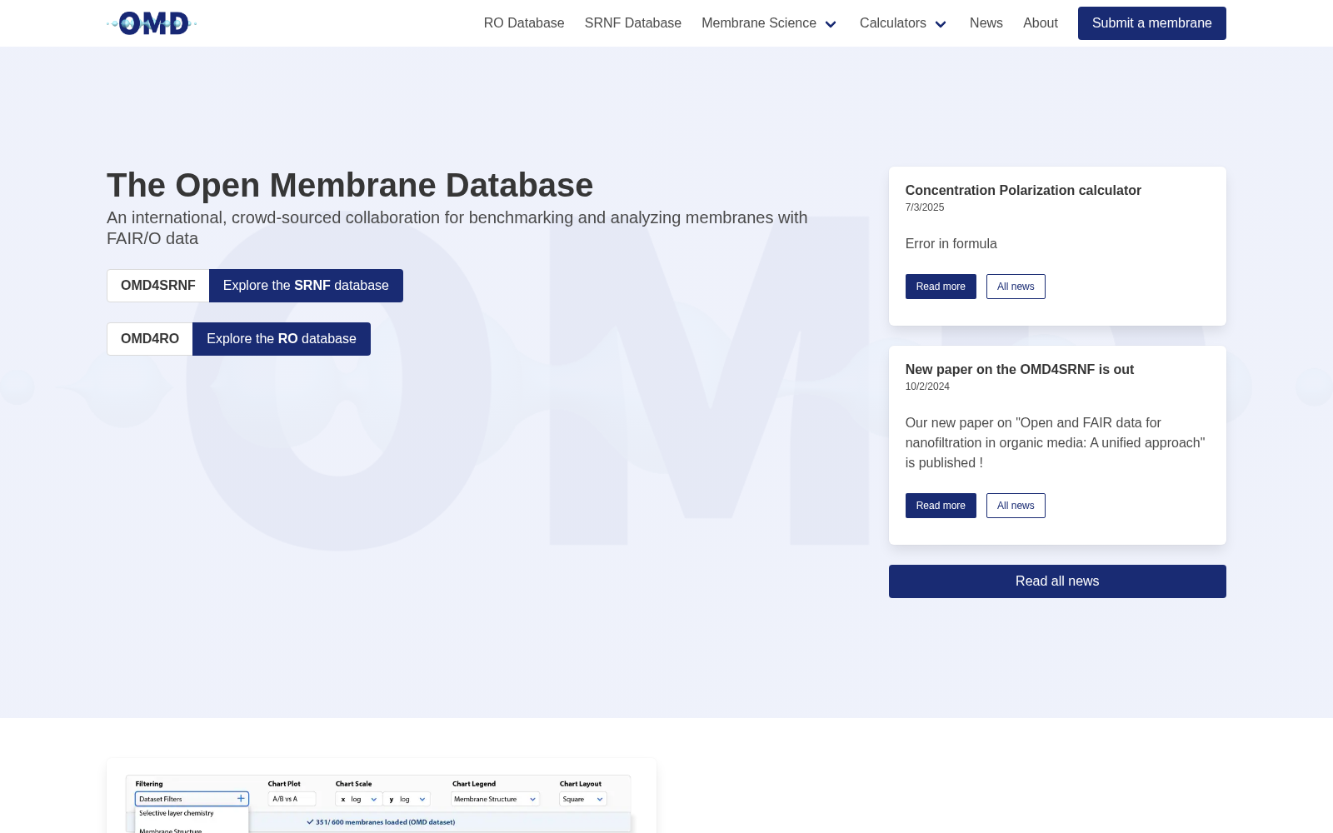Expand the Membrane Science dropdown menu
Screen dimensions: 1333x833
point(769,23)
